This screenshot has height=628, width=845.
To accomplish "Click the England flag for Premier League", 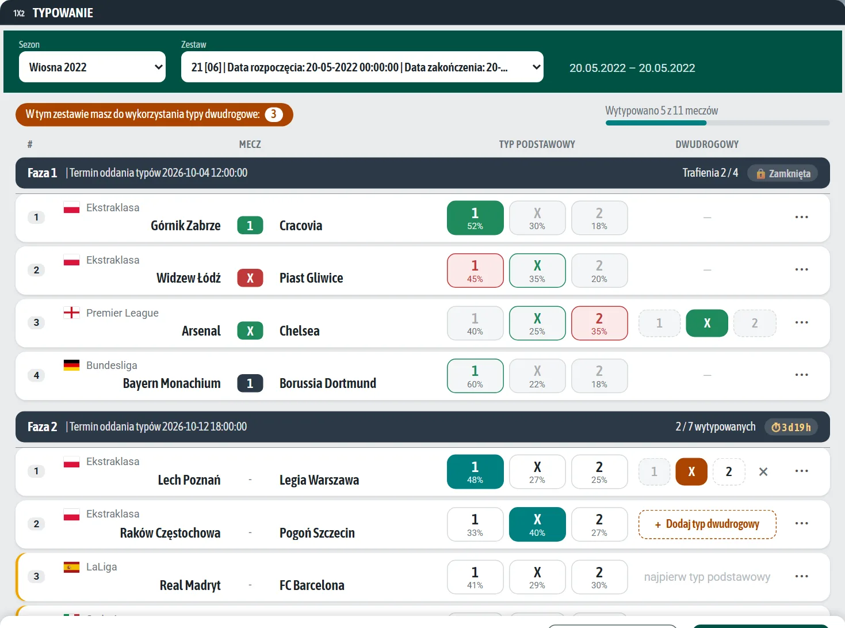I will point(71,313).
